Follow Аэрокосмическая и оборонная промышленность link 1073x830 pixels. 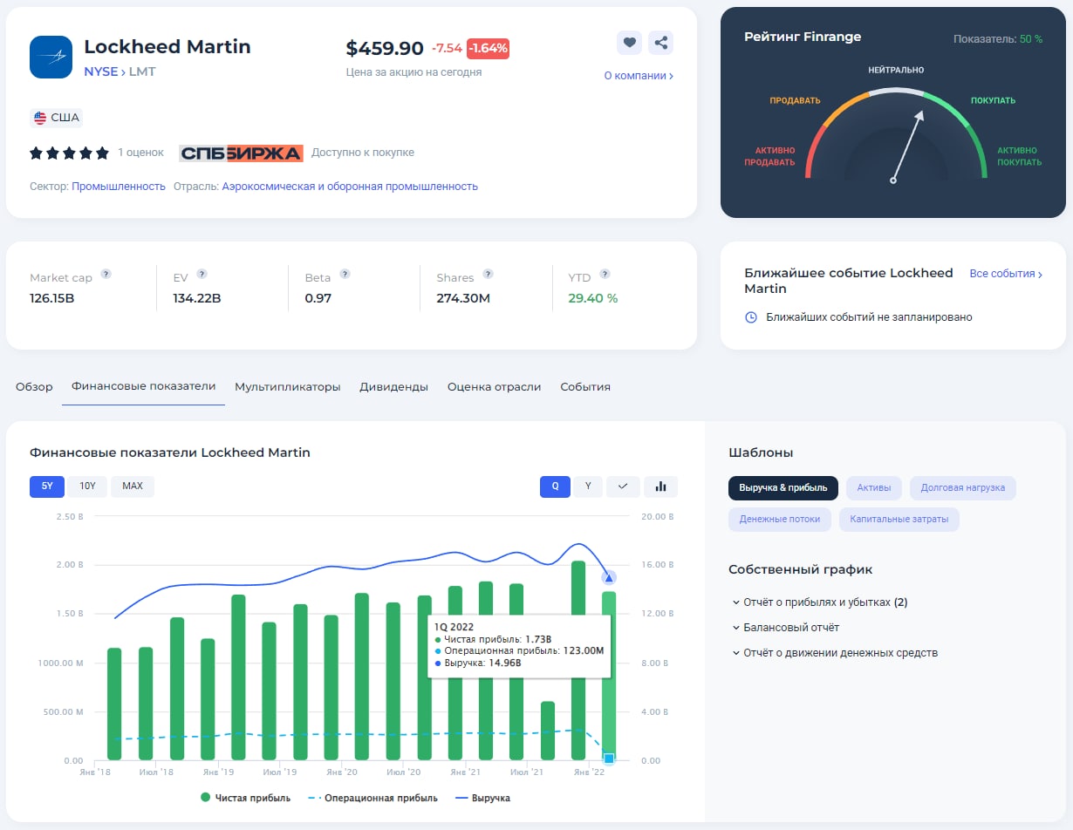pyautogui.click(x=350, y=187)
